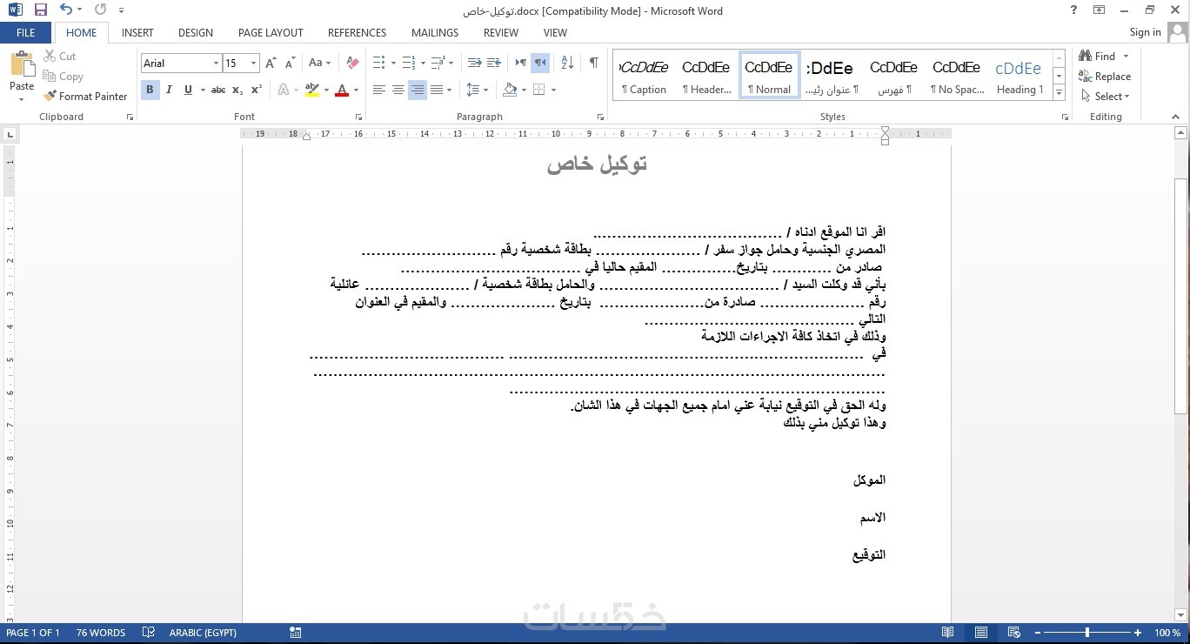Decrease the paragraph indent
The width and height of the screenshot is (1190, 644).
click(474, 63)
